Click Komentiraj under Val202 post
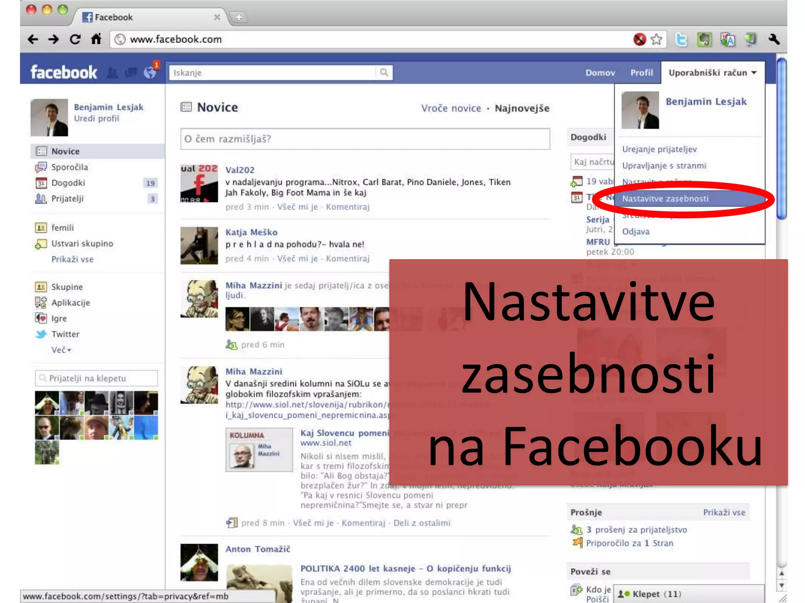Viewport: 805px width, 603px height. 347,206
